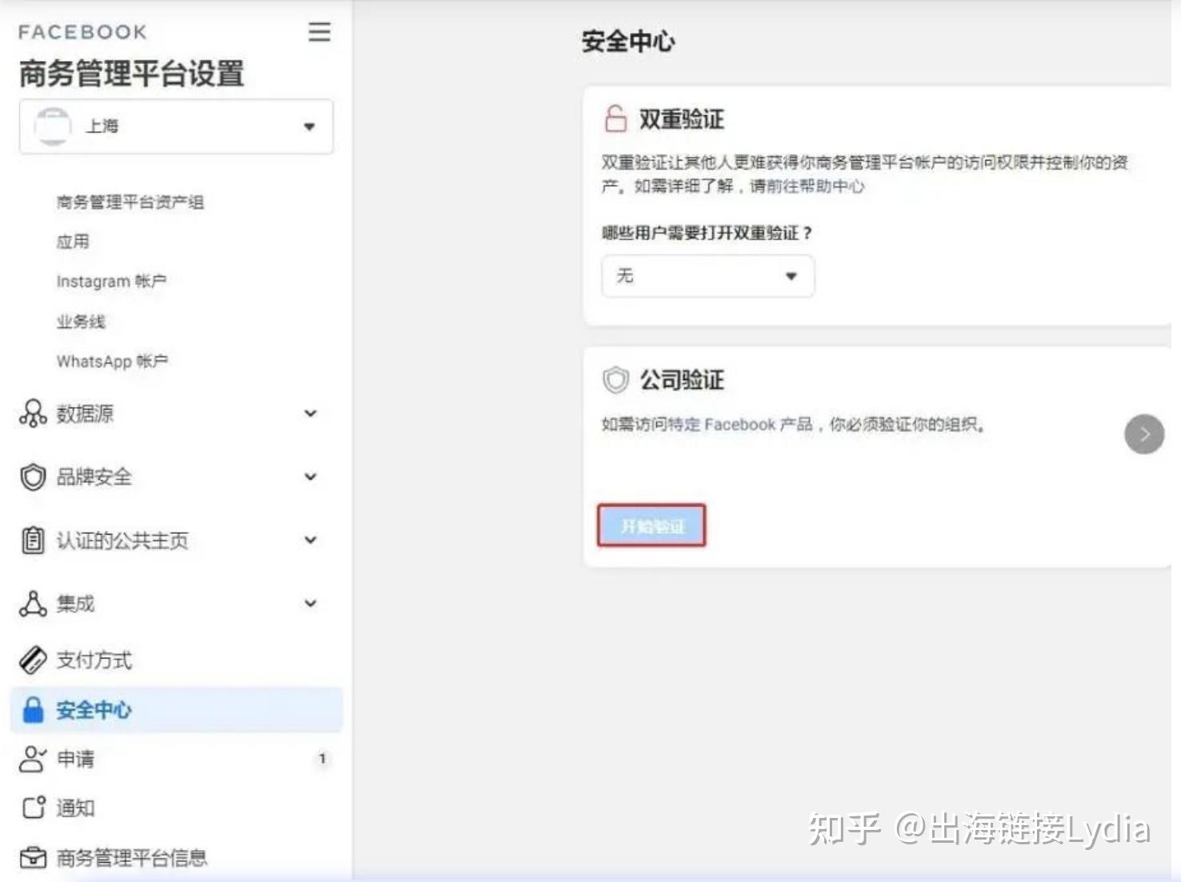This screenshot has height=882, width=1181.
Task: Select the 品牌安全 shield icon
Action: click(32, 478)
